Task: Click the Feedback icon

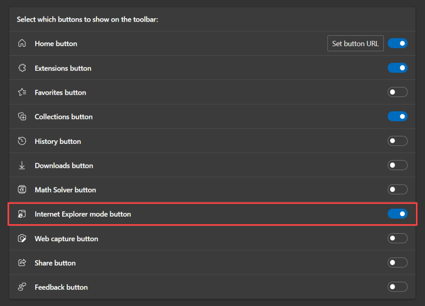Action: coord(22,287)
